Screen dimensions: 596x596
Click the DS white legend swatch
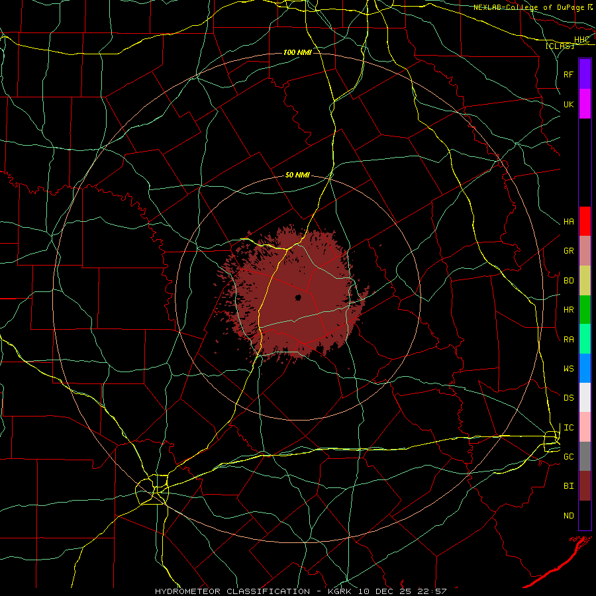pos(585,397)
